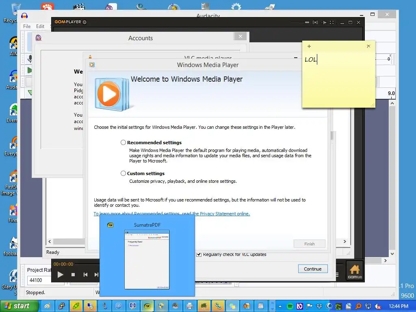The image size is (416, 312).
Task: Skip to previous track in GOM Player
Action: tap(85, 275)
